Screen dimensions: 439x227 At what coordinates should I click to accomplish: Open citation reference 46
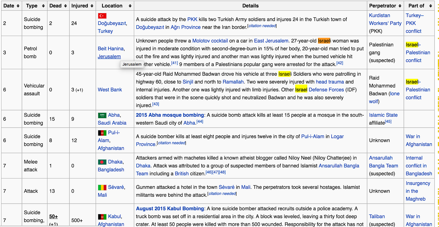pyautogui.click(x=209, y=172)
